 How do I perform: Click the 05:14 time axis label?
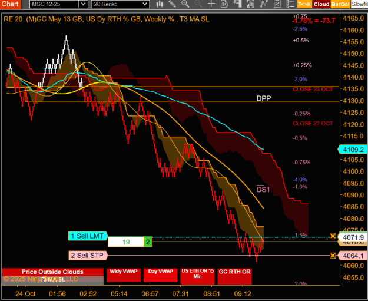pos(119,294)
